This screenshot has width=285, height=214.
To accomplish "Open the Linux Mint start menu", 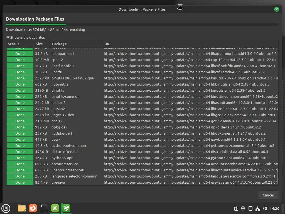I will 6,208.
